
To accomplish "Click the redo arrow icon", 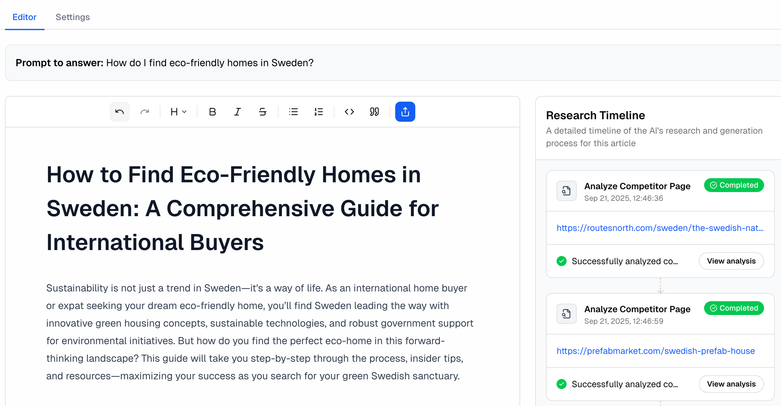I will coord(145,112).
